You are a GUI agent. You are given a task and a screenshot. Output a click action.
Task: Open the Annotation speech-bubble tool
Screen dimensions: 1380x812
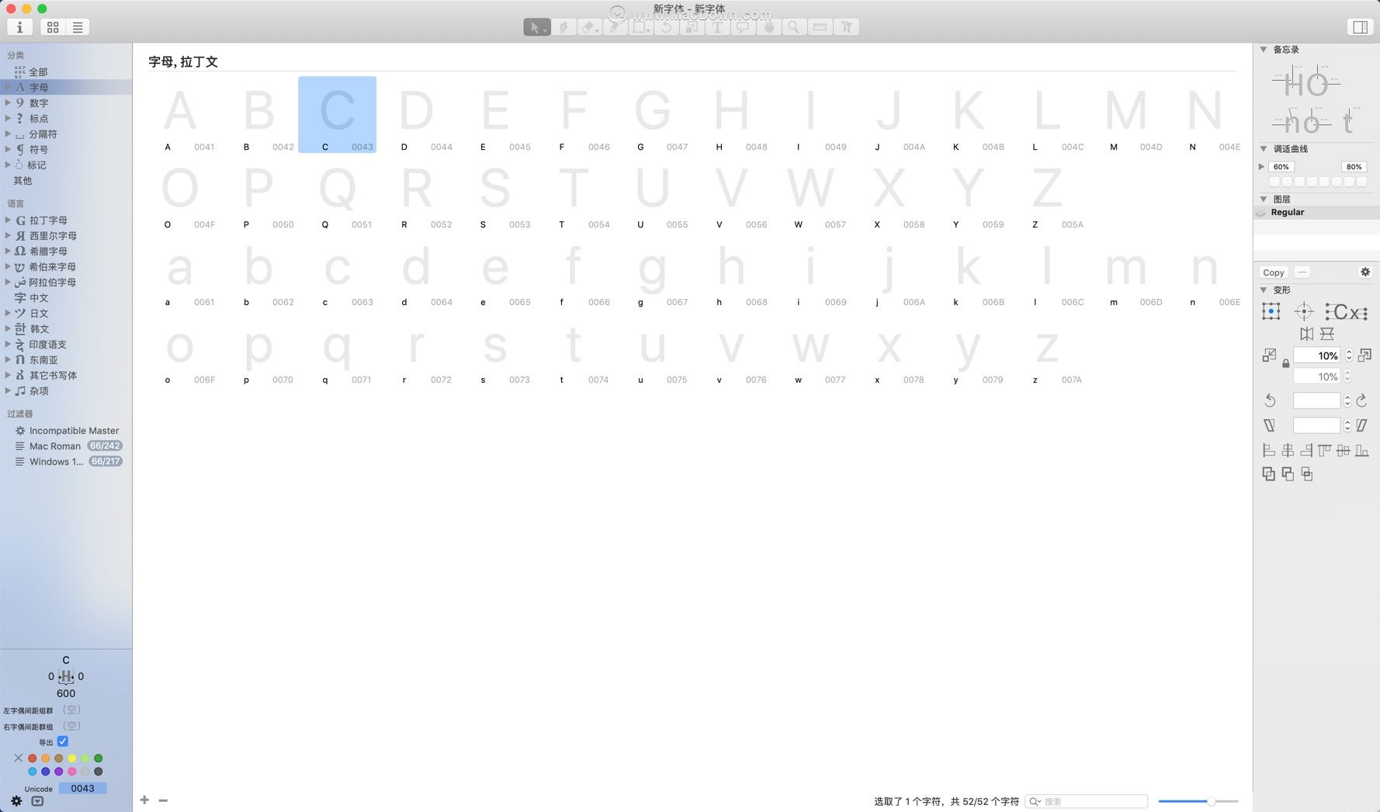743,27
